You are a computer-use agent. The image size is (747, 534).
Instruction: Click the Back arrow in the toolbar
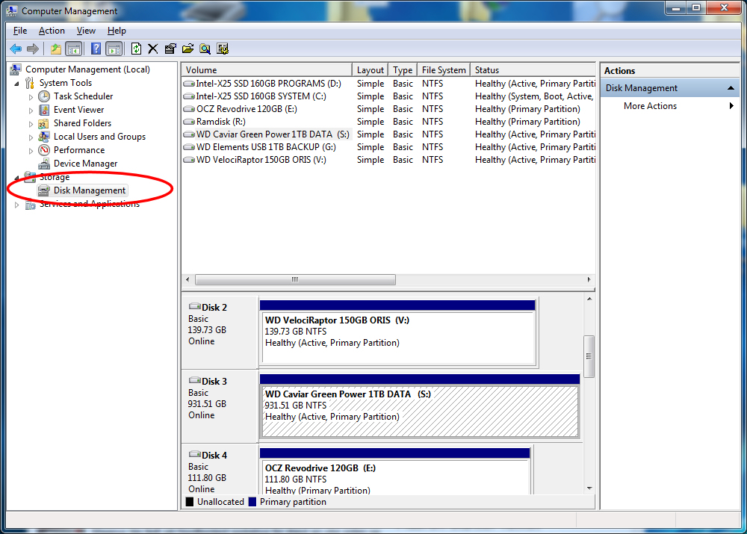(x=16, y=49)
